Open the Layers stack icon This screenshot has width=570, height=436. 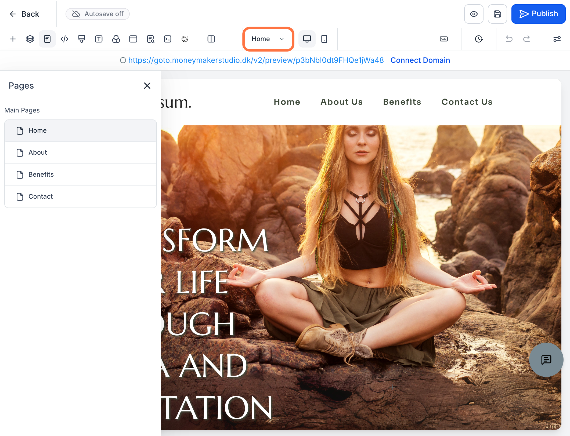30,39
